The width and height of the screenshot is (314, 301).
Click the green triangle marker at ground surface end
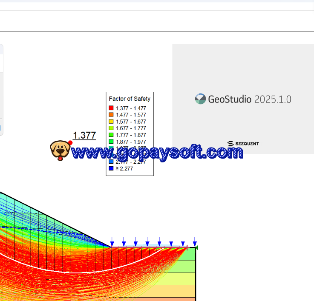point(197,247)
